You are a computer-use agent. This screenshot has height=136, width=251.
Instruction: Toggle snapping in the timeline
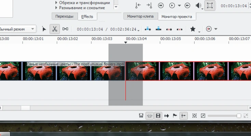point(183,116)
